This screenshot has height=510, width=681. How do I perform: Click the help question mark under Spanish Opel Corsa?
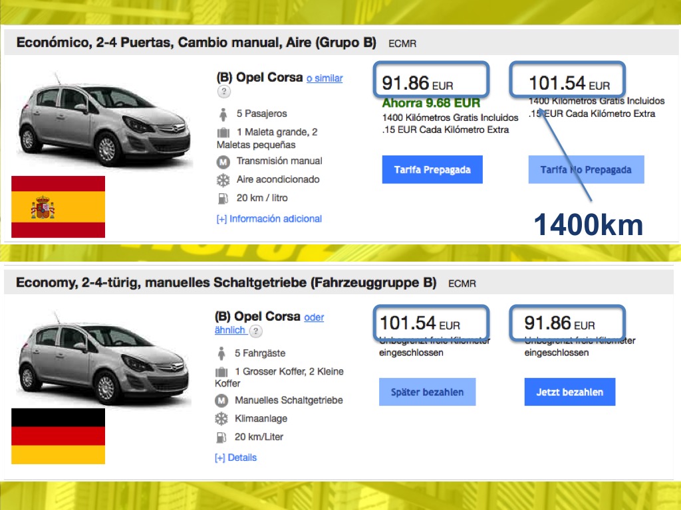[x=224, y=92]
